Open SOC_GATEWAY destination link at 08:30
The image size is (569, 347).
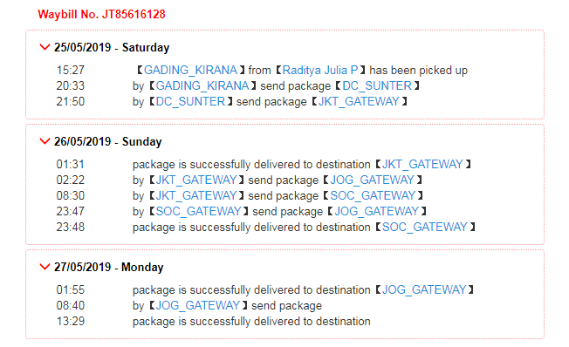[373, 196]
